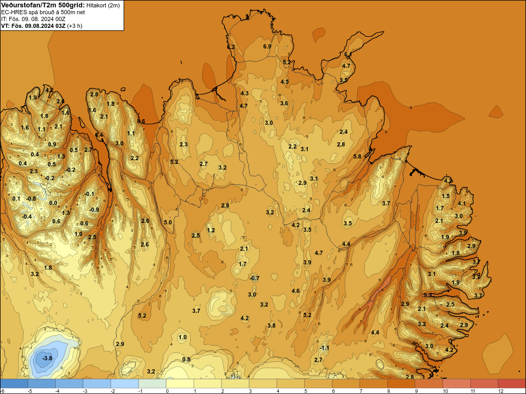Click the -0.7 temperature label
The height and width of the screenshot is (394, 526).
(255, 278)
